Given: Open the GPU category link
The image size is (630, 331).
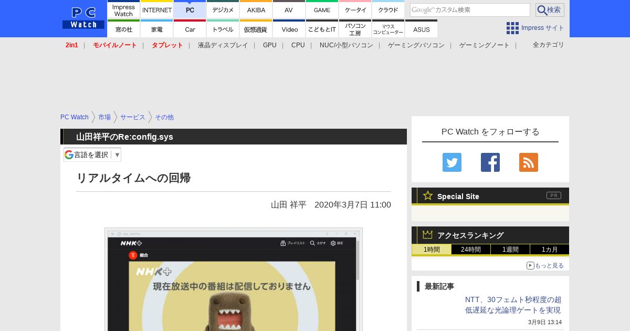Looking at the screenshot, I should click(x=270, y=45).
